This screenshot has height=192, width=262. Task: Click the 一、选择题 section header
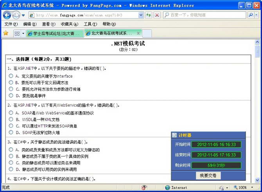(x=39, y=59)
